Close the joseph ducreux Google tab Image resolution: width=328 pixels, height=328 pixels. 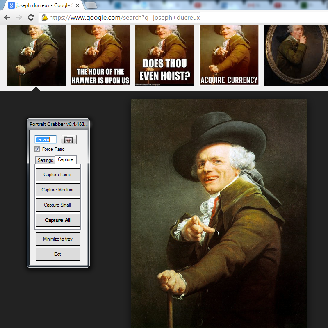(x=77, y=5)
